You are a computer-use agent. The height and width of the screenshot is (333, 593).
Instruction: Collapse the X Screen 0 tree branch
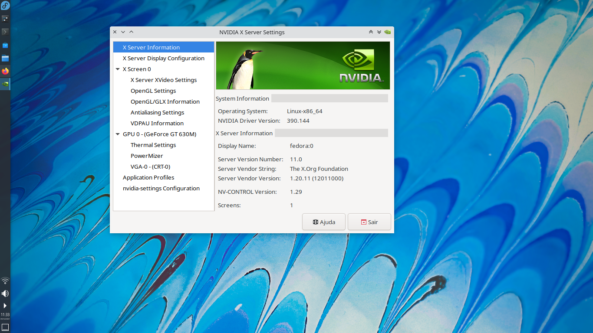(118, 69)
